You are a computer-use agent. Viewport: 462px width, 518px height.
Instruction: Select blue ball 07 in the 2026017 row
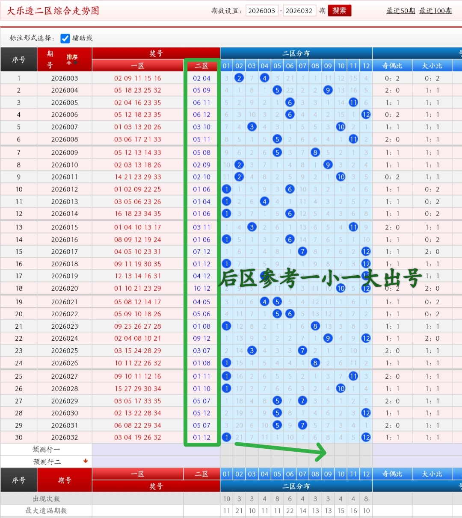pos(302,251)
